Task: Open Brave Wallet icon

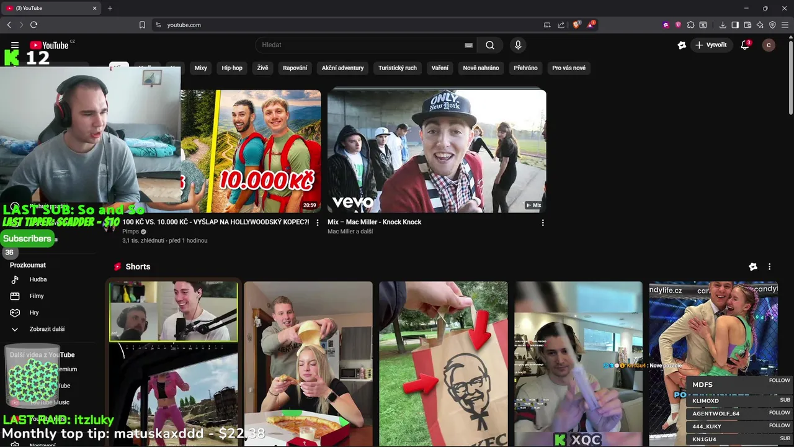Action: (x=747, y=25)
